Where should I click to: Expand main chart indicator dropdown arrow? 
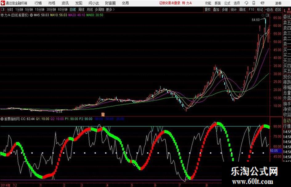pyautogui.click(x=31, y=15)
